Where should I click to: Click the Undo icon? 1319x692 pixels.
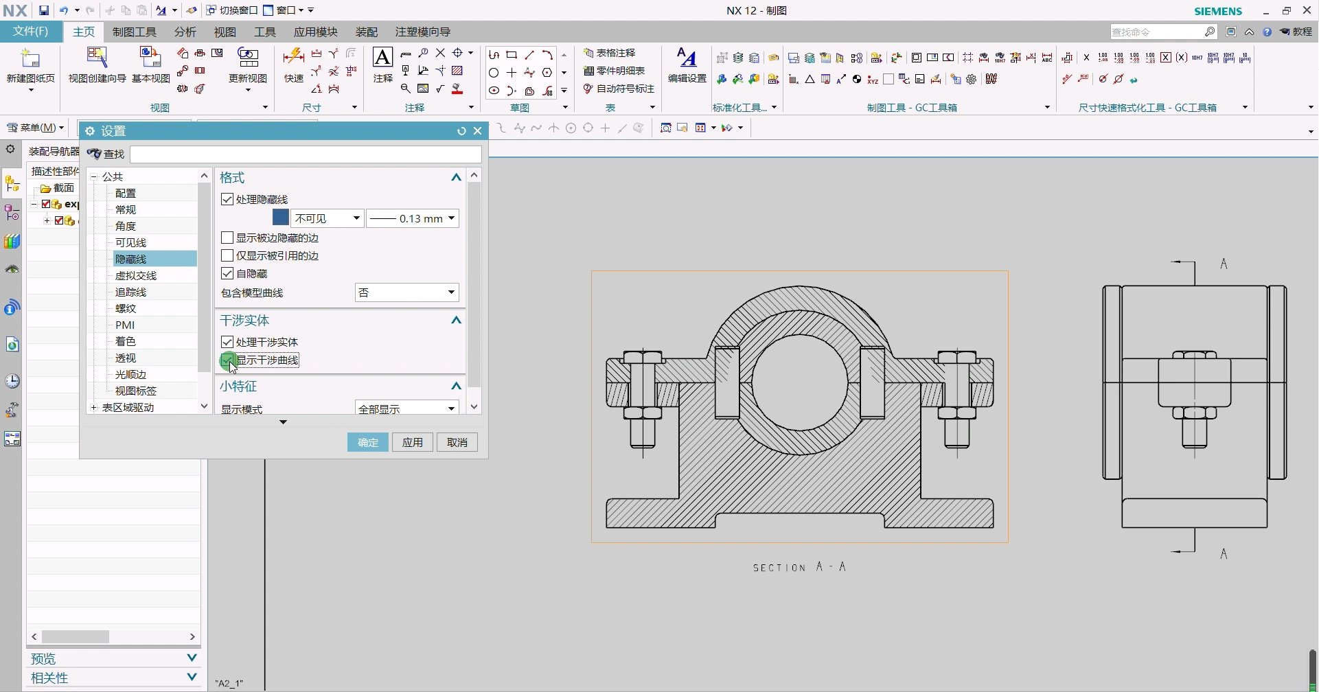coord(64,10)
